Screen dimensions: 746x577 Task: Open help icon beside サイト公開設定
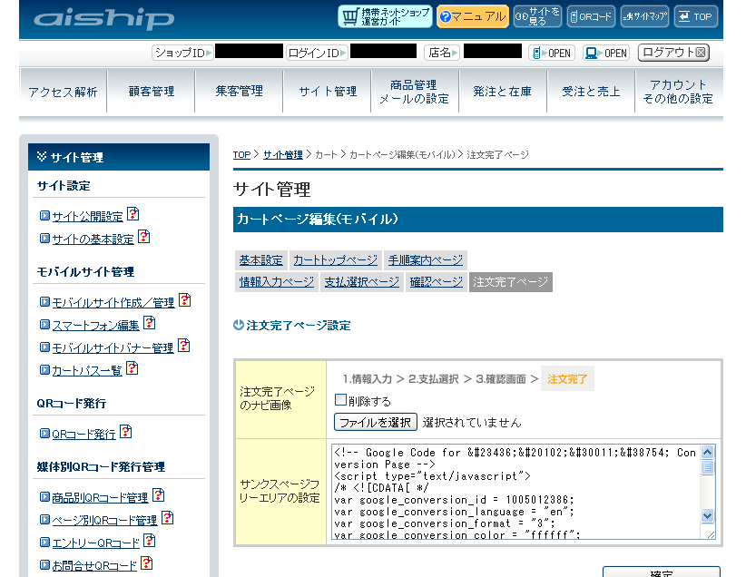tap(133, 214)
